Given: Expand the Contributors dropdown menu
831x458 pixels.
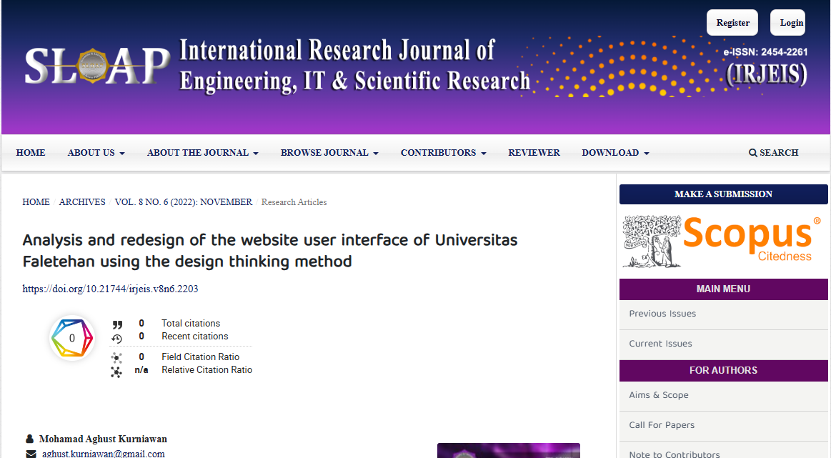Looking at the screenshot, I should click(x=443, y=153).
